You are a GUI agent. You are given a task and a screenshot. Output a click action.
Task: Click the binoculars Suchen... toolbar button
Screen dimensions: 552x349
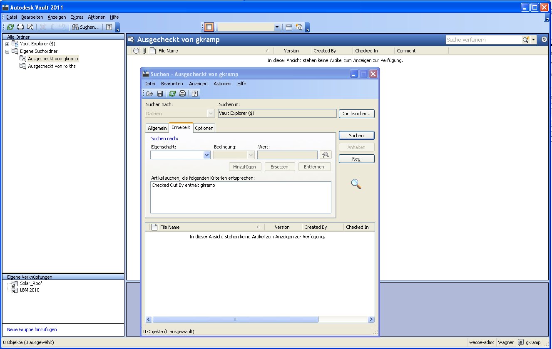click(x=85, y=27)
